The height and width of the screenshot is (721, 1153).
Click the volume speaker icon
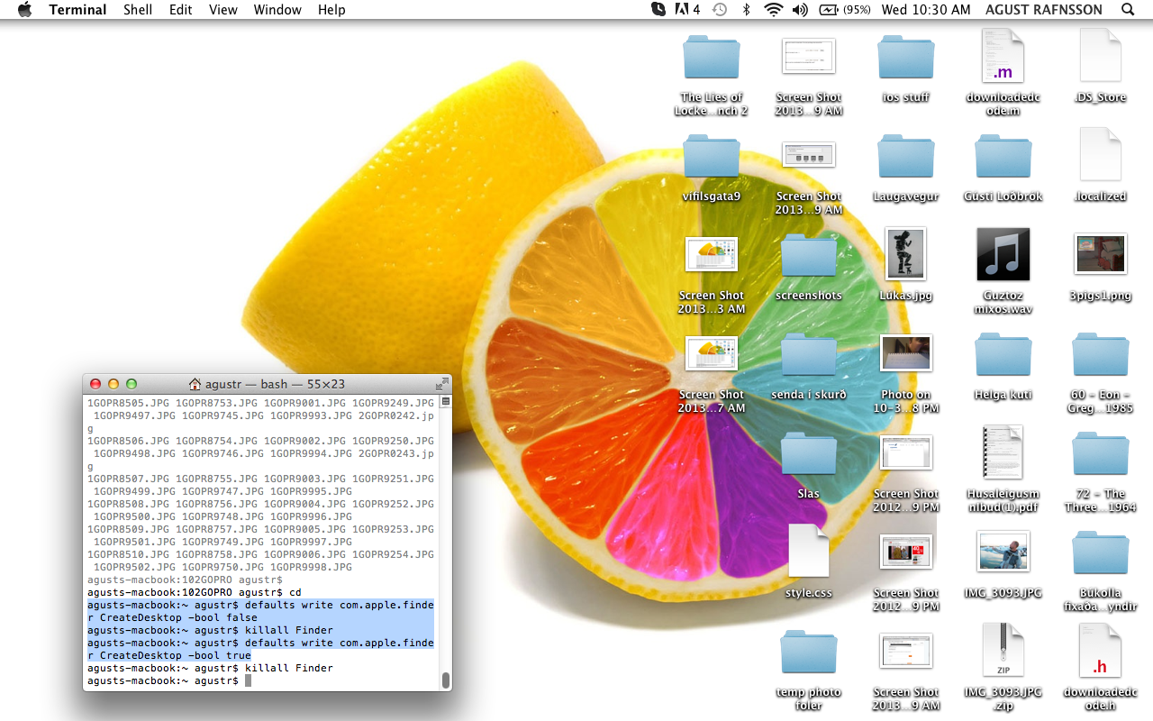[799, 10]
